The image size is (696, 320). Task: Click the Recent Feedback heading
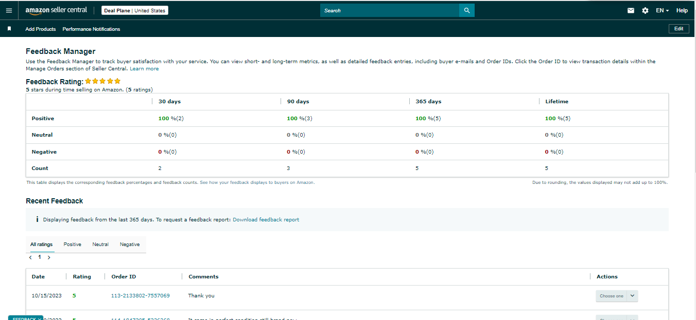point(54,201)
